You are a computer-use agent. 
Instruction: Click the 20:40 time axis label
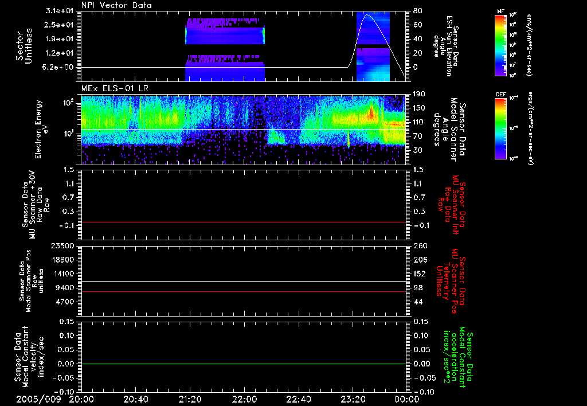click(x=136, y=399)
